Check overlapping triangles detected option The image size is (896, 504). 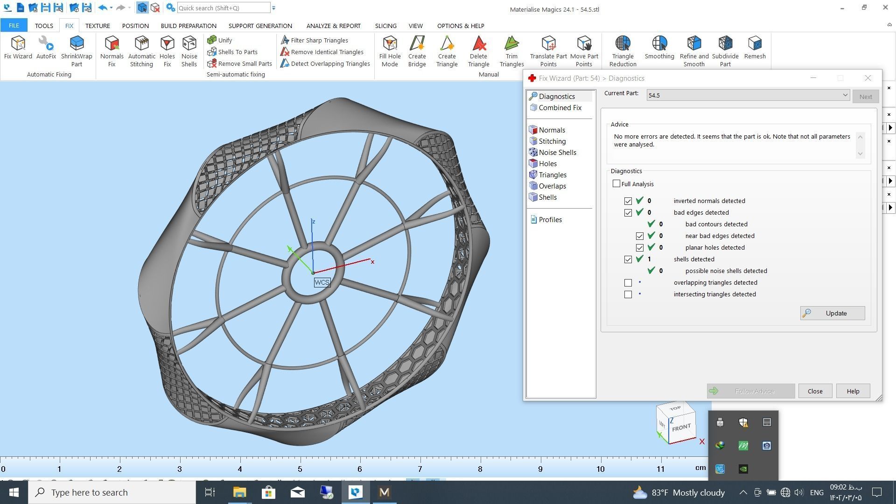(628, 283)
